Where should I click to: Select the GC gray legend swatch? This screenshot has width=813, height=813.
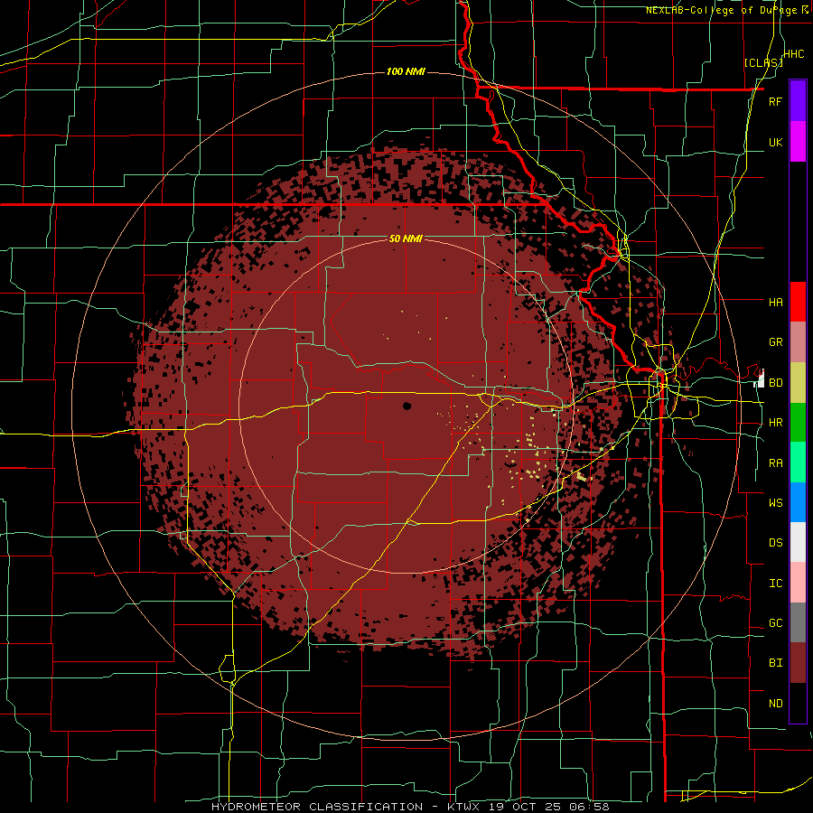(798, 622)
